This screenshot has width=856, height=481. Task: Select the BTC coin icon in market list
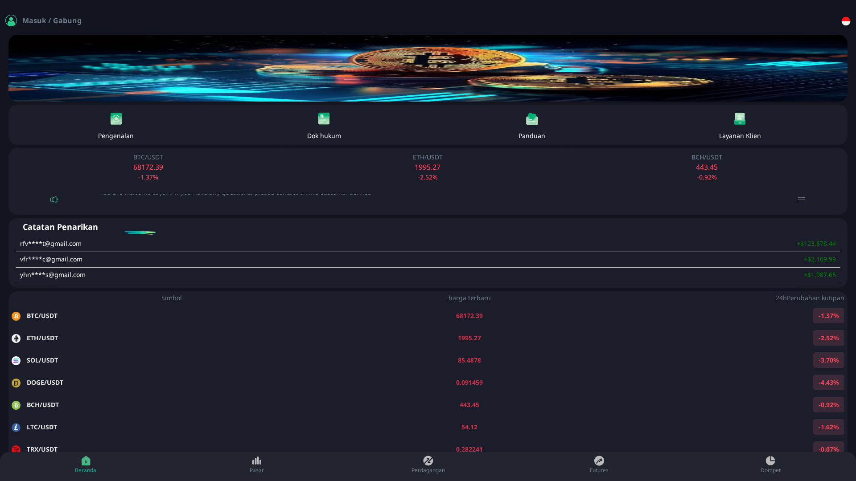click(16, 316)
